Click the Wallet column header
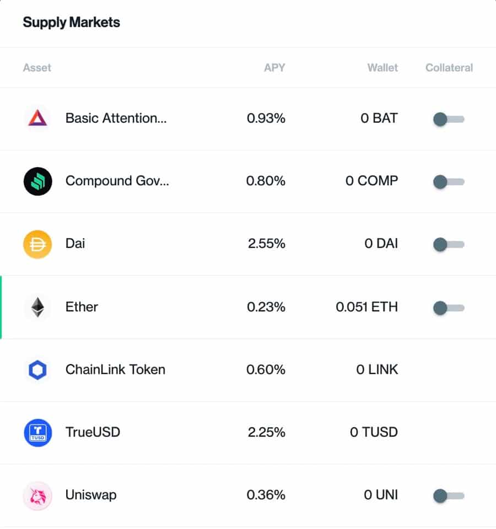This screenshot has width=496, height=529. tap(382, 68)
